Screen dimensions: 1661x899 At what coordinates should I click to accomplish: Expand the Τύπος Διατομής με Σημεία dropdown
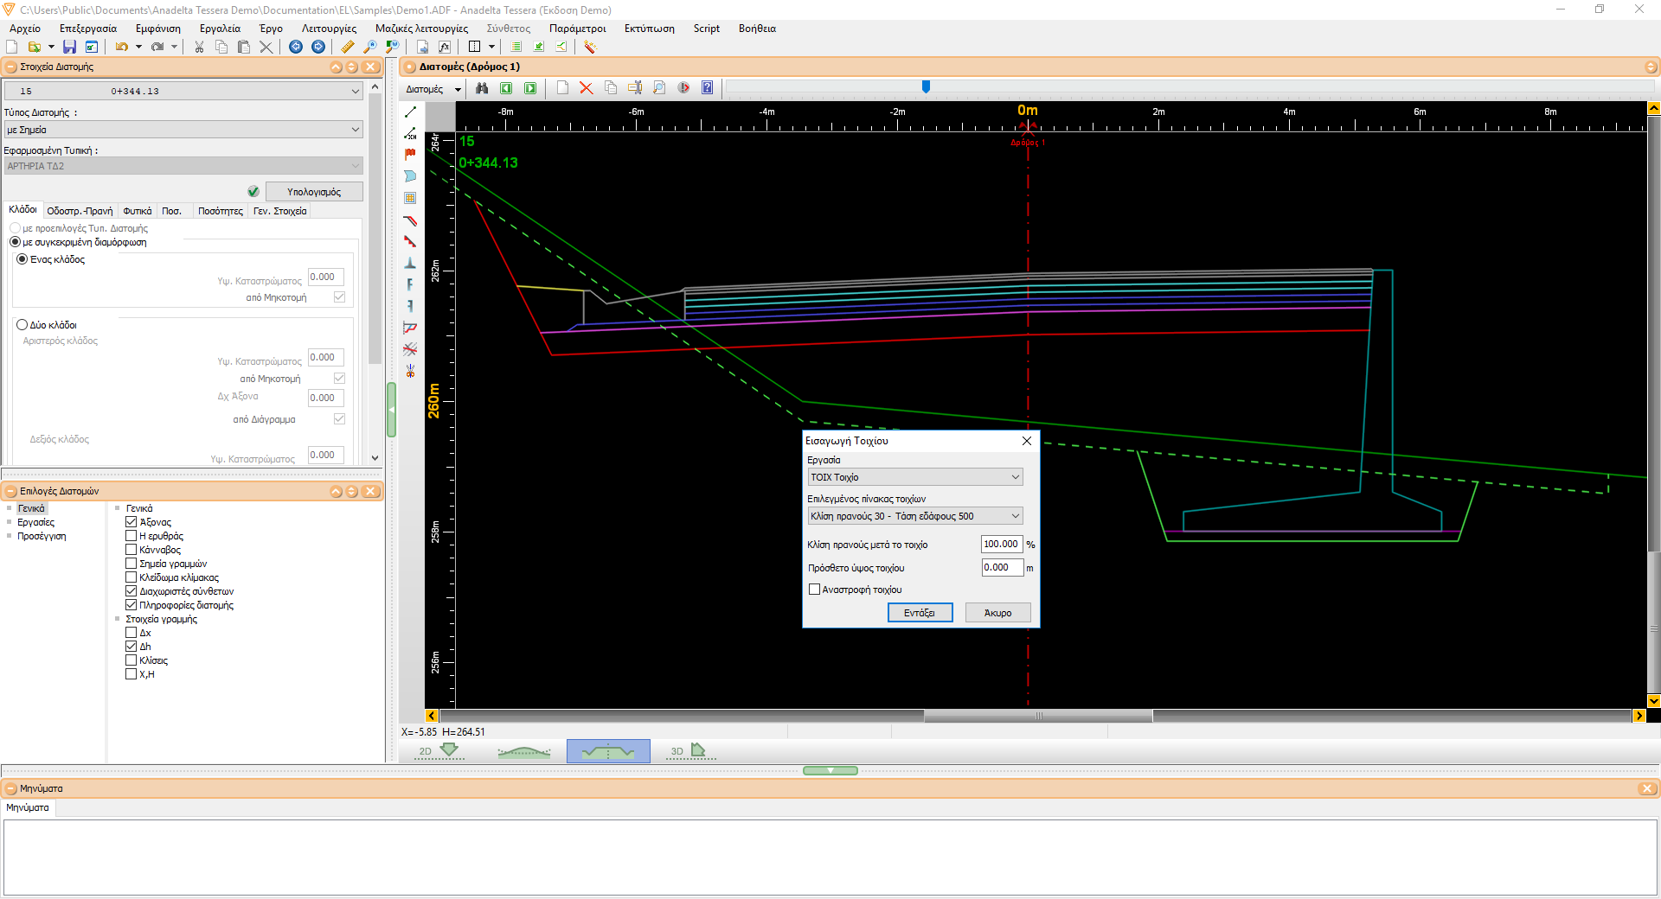183,130
